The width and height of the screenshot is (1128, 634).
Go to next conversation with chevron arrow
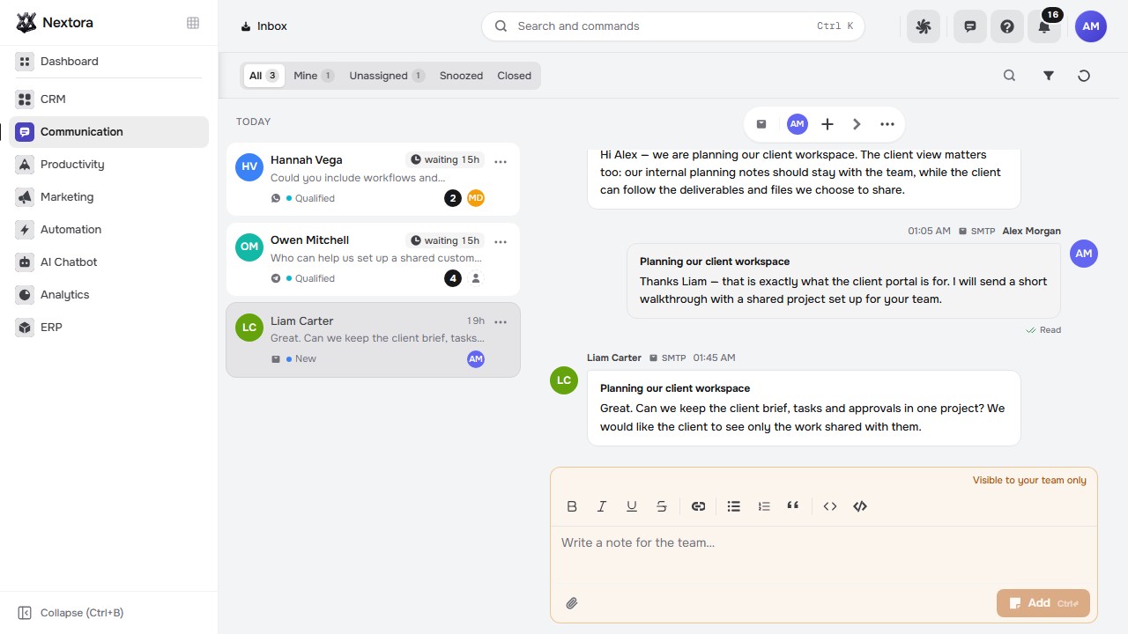[857, 124]
